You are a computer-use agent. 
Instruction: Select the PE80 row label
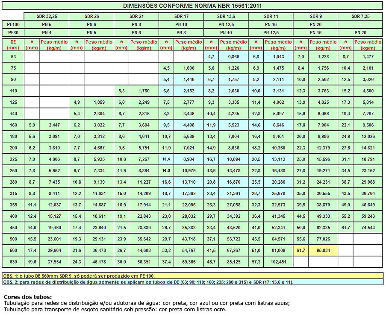(13, 32)
